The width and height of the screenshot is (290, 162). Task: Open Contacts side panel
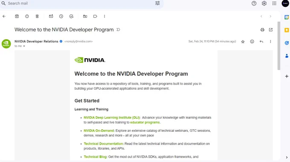point(287,56)
